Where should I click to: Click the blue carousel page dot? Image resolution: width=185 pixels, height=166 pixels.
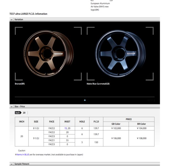85,100
